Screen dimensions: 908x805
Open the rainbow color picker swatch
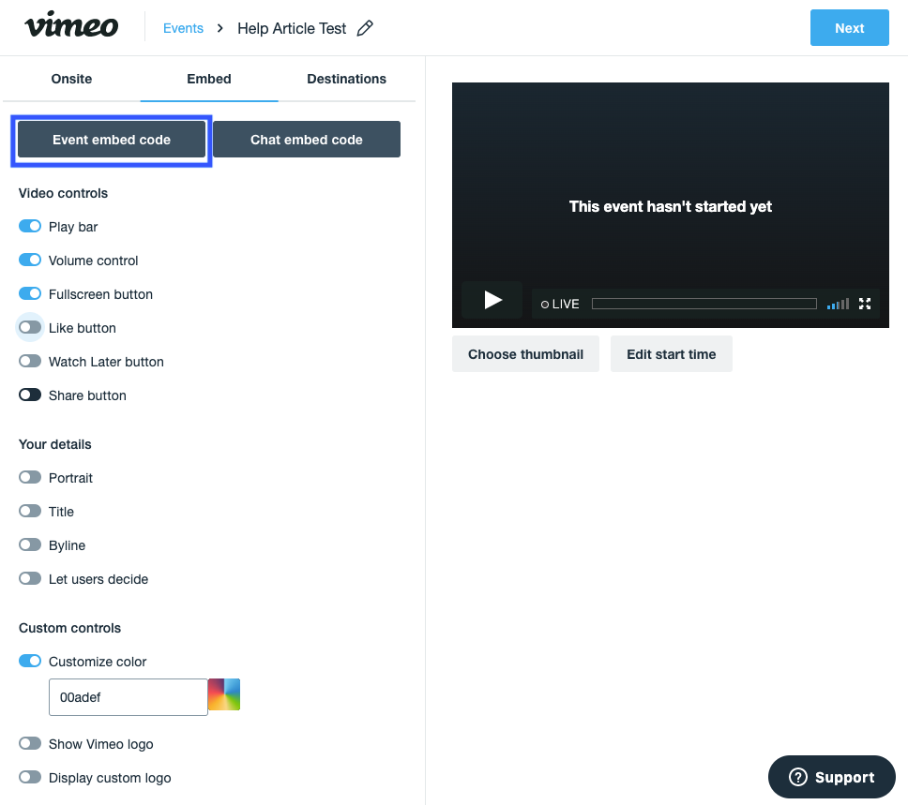coord(224,695)
